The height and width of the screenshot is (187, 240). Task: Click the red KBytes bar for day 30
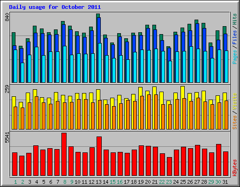click(218, 160)
